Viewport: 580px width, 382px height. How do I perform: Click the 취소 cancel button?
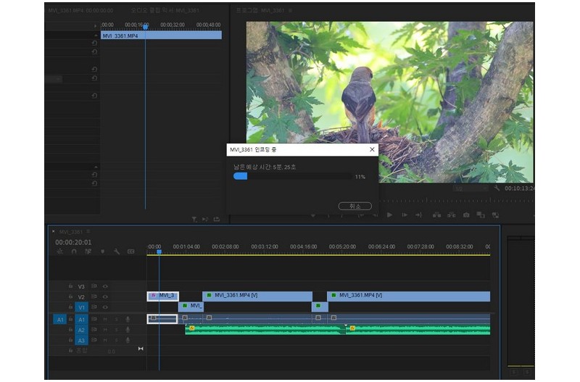click(355, 206)
